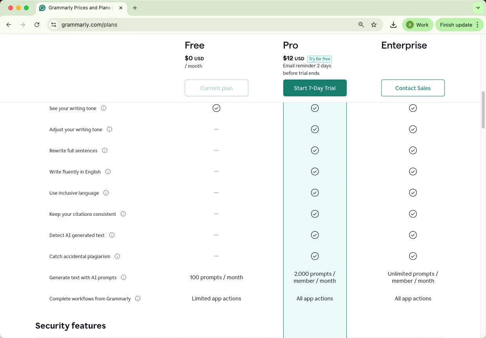
Task: Open info tooltip for Adjust your writing tone
Action: point(109,129)
